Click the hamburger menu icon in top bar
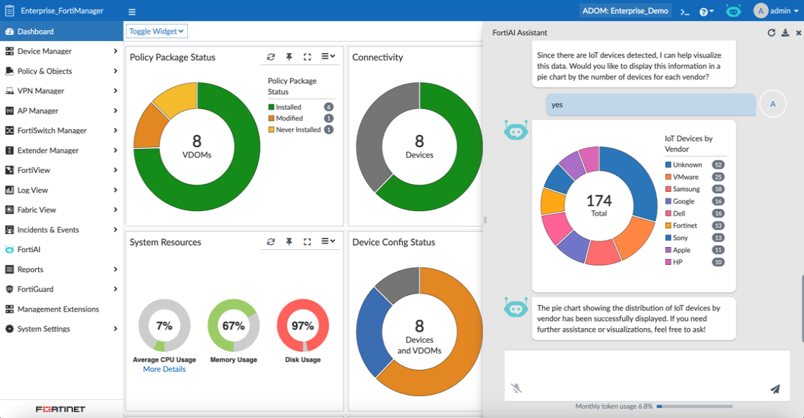804x418 pixels. (132, 11)
